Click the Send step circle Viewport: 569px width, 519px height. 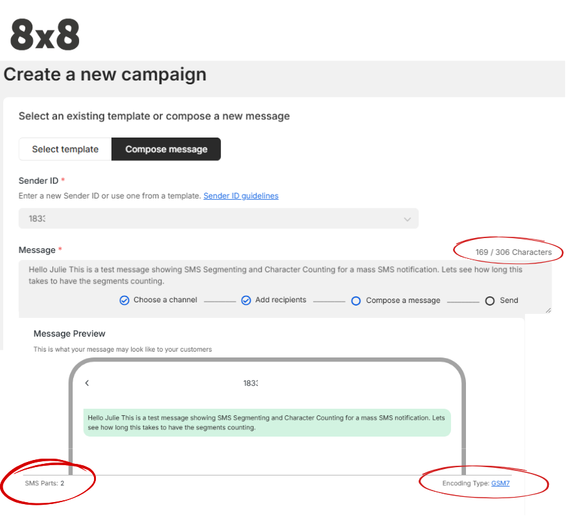pyautogui.click(x=490, y=301)
